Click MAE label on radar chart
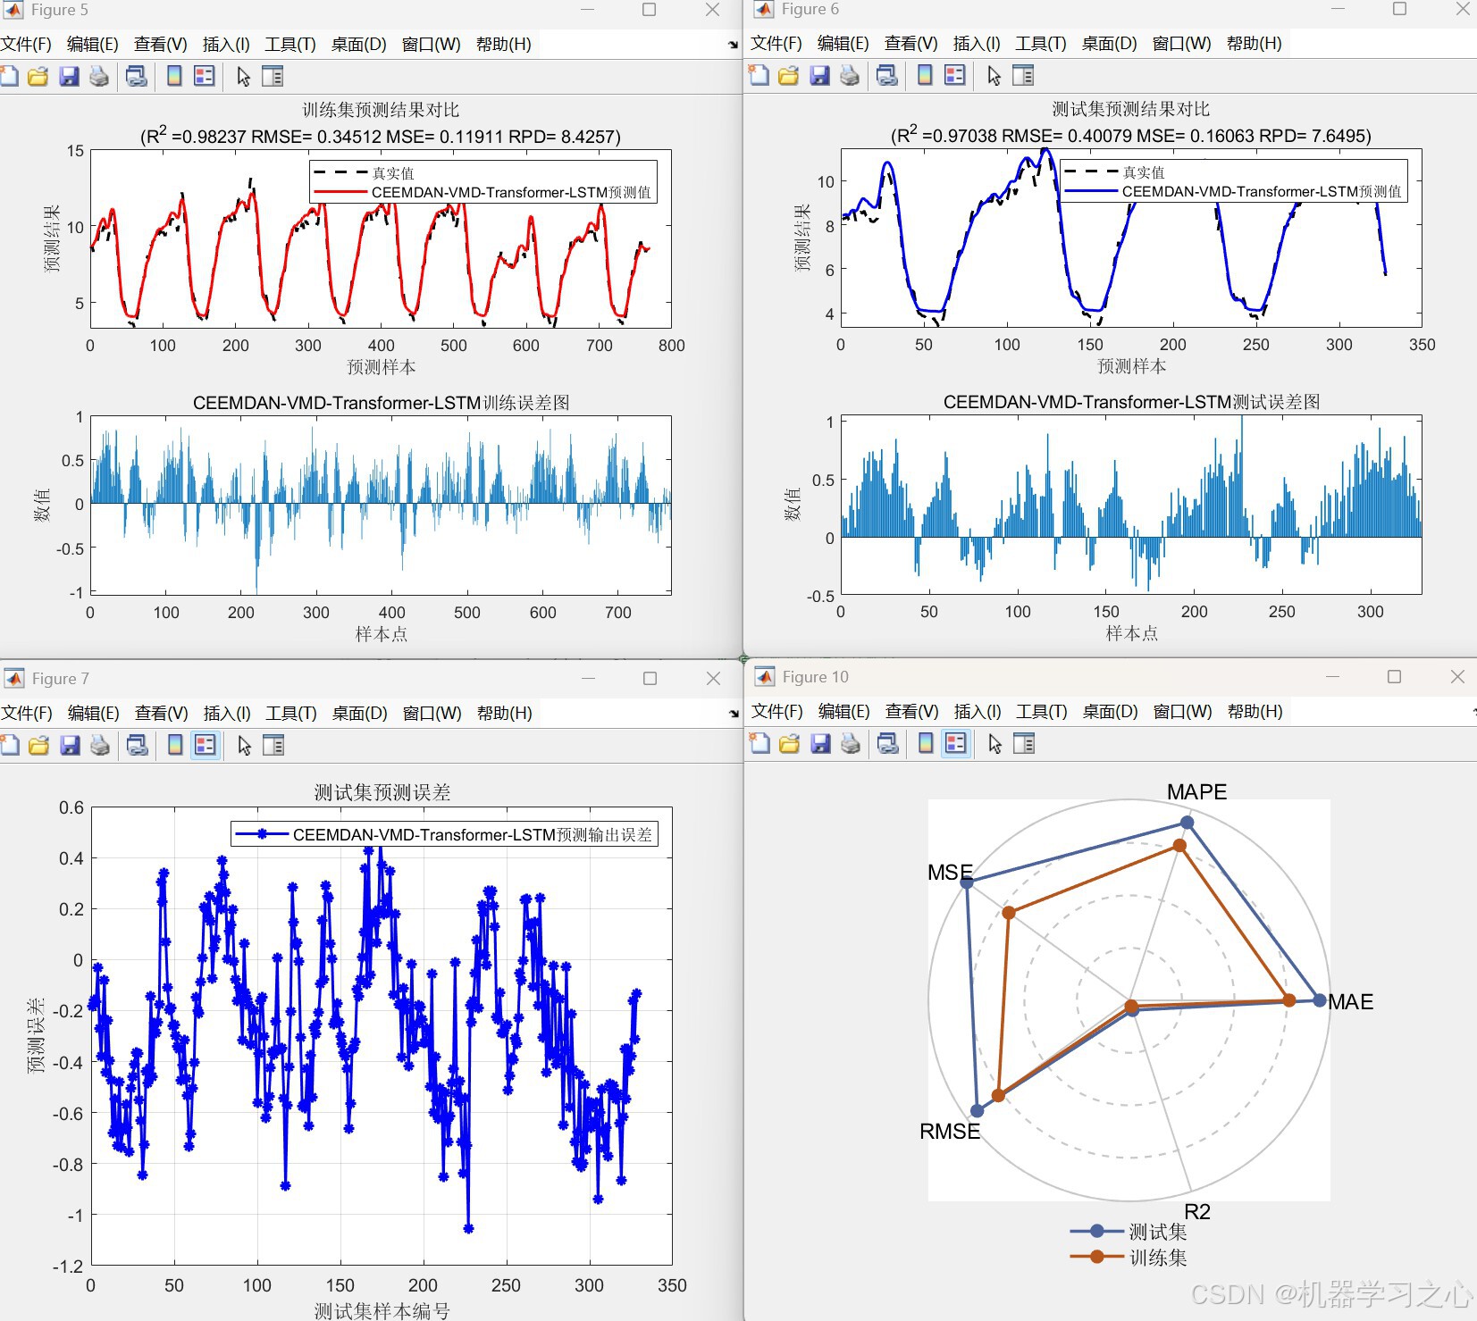The height and width of the screenshot is (1321, 1477). [x=1351, y=1002]
